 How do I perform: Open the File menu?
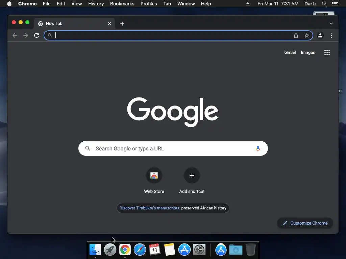47,4
